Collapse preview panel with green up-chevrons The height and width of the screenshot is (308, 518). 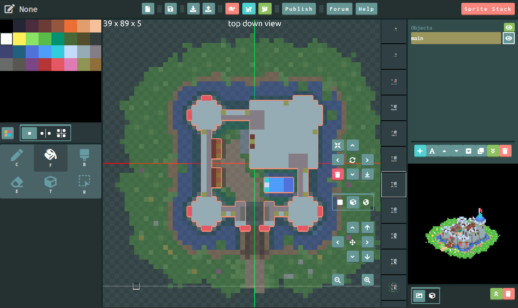point(496,294)
